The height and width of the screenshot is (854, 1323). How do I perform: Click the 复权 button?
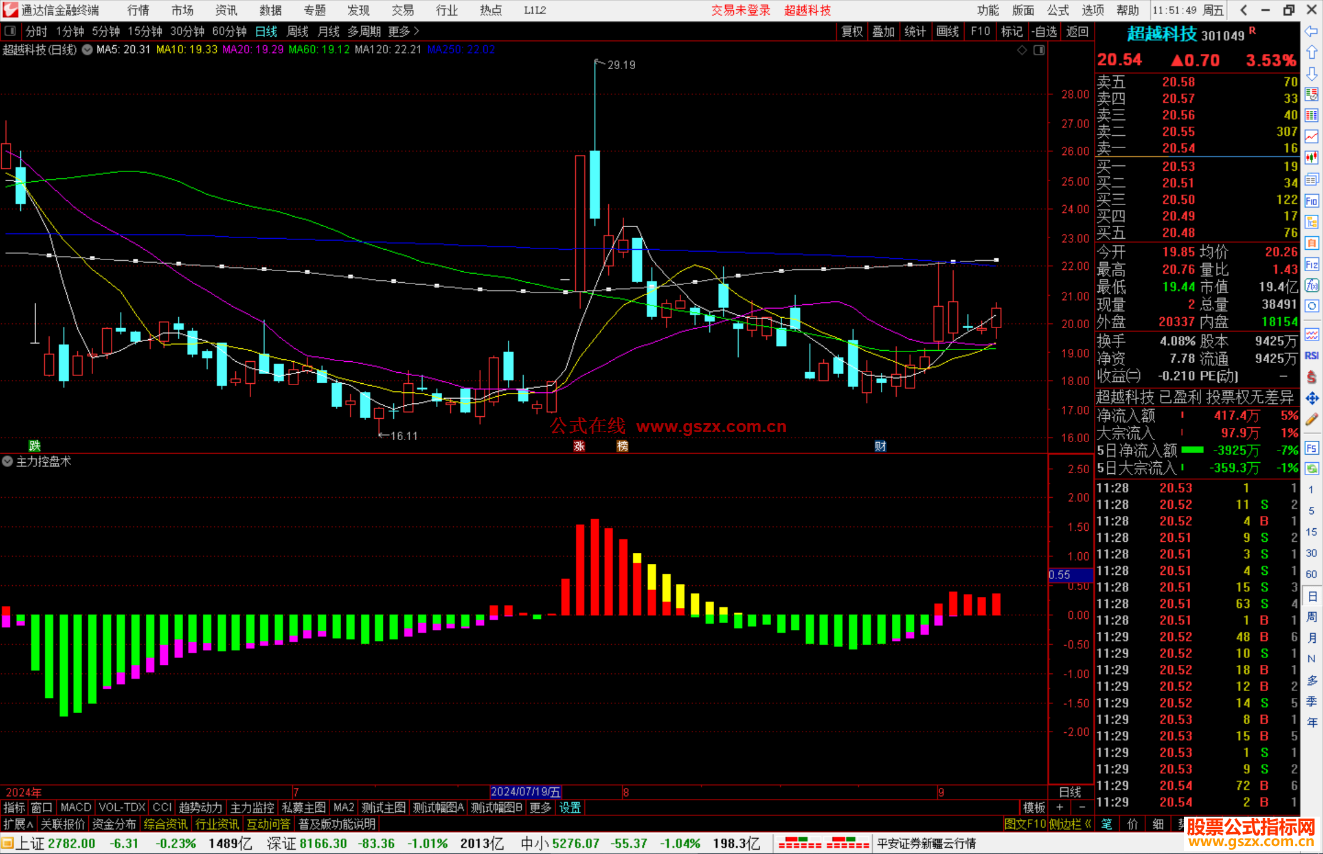pos(852,31)
